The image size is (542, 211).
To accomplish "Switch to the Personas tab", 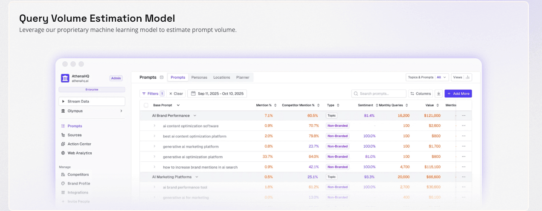I will (x=199, y=77).
